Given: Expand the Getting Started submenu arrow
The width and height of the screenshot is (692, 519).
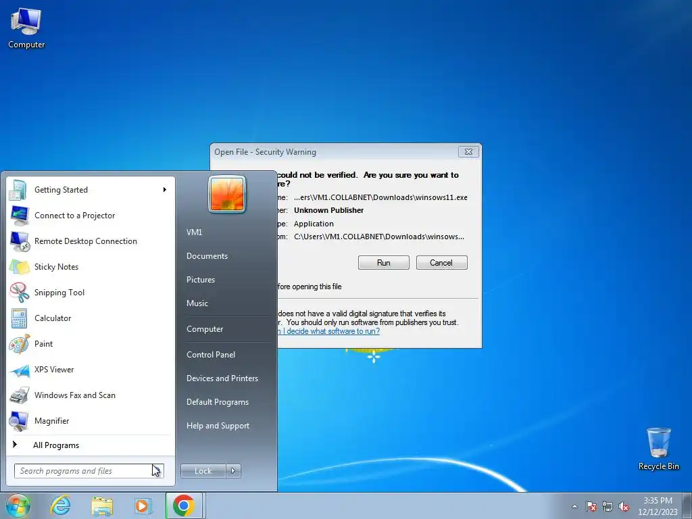Looking at the screenshot, I should tap(165, 190).
